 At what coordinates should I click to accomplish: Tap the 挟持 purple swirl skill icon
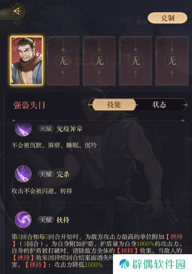(23, 219)
